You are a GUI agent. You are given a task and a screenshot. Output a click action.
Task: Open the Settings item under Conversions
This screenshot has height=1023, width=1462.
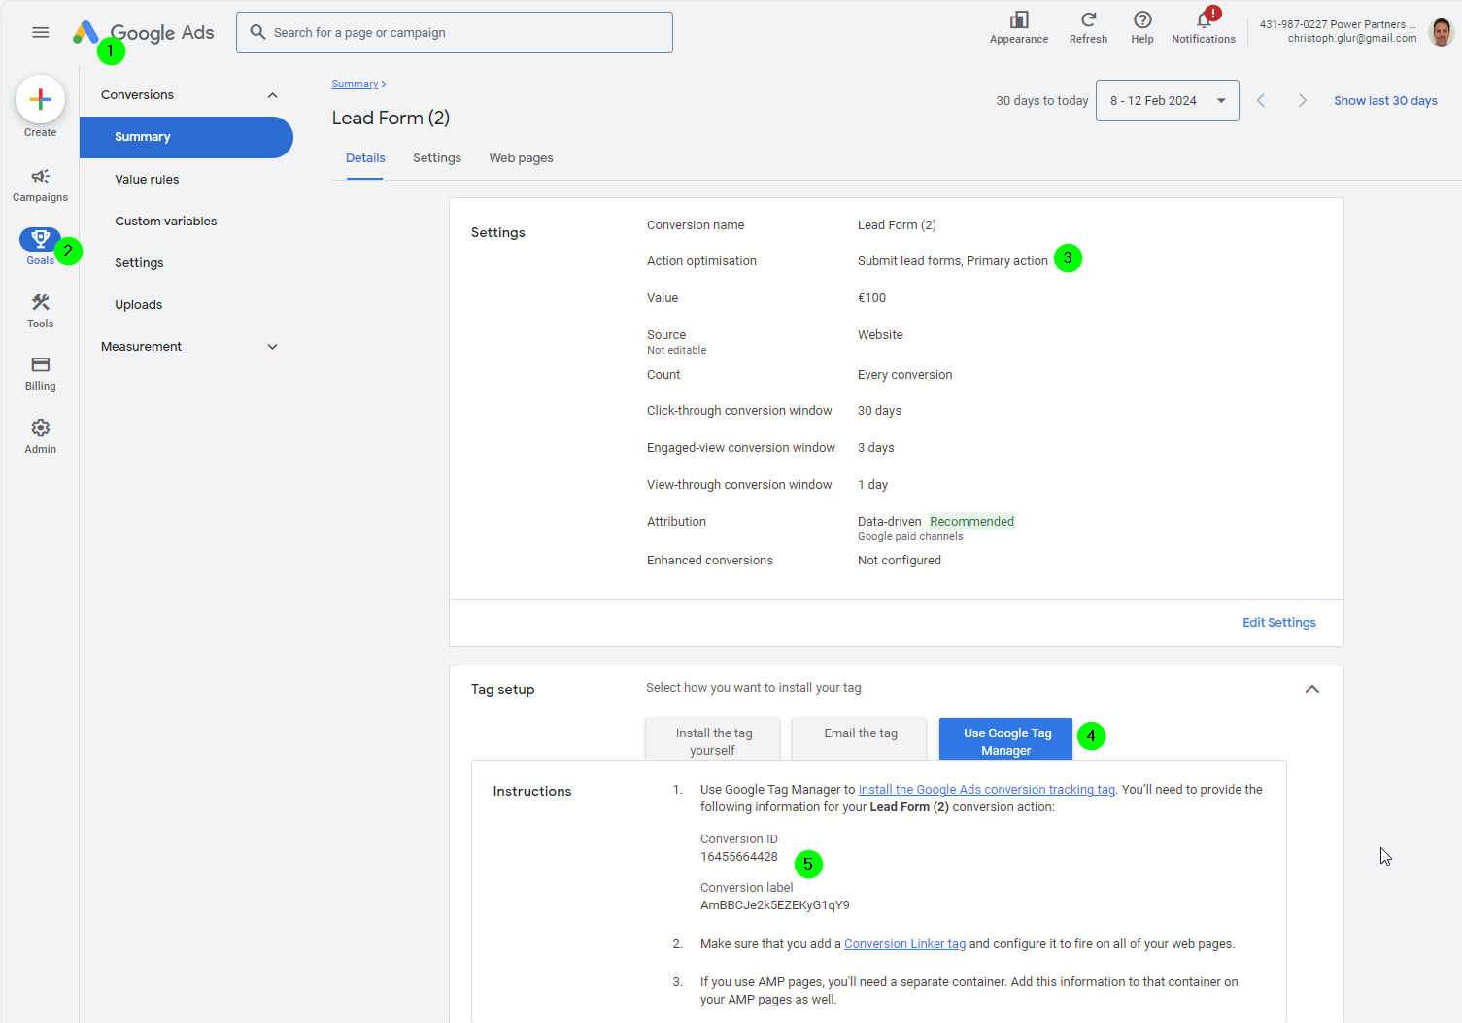139,263
